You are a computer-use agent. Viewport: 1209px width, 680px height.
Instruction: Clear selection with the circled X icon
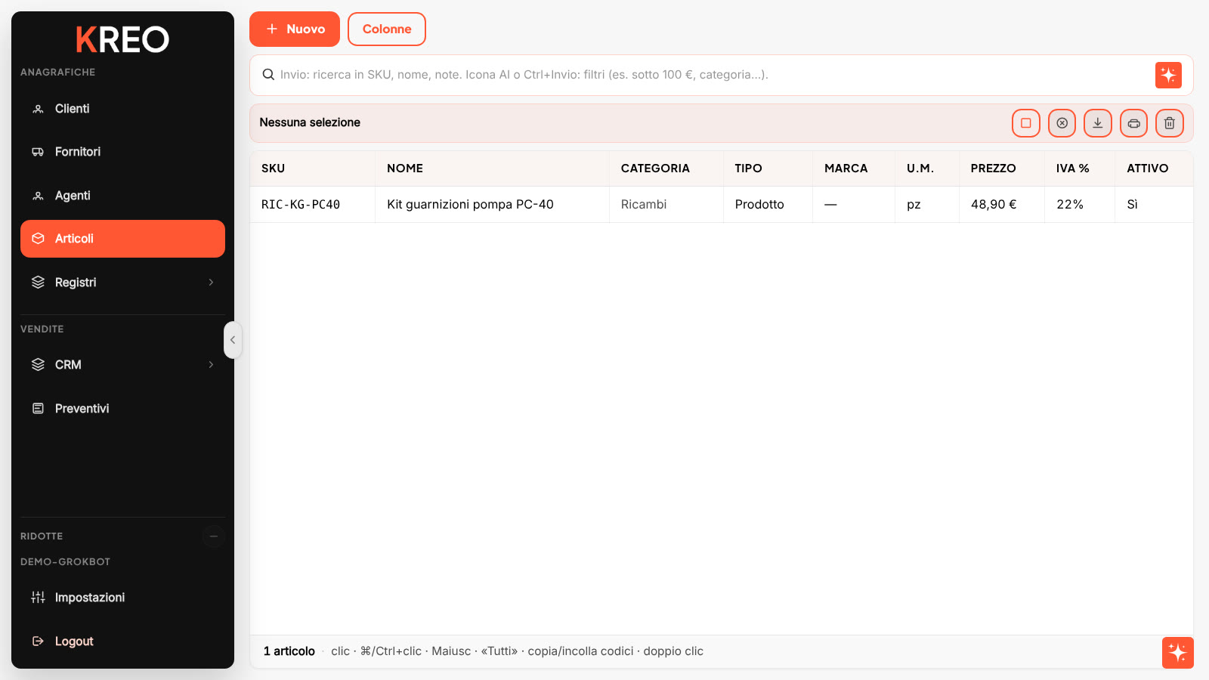(1062, 123)
